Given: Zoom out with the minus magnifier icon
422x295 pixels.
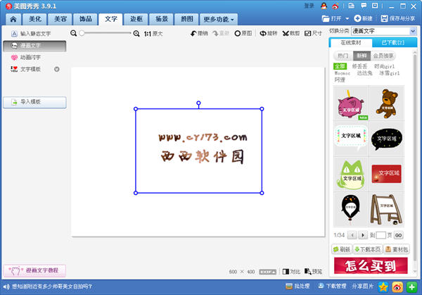Looking at the screenshot, I should tap(73, 33).
